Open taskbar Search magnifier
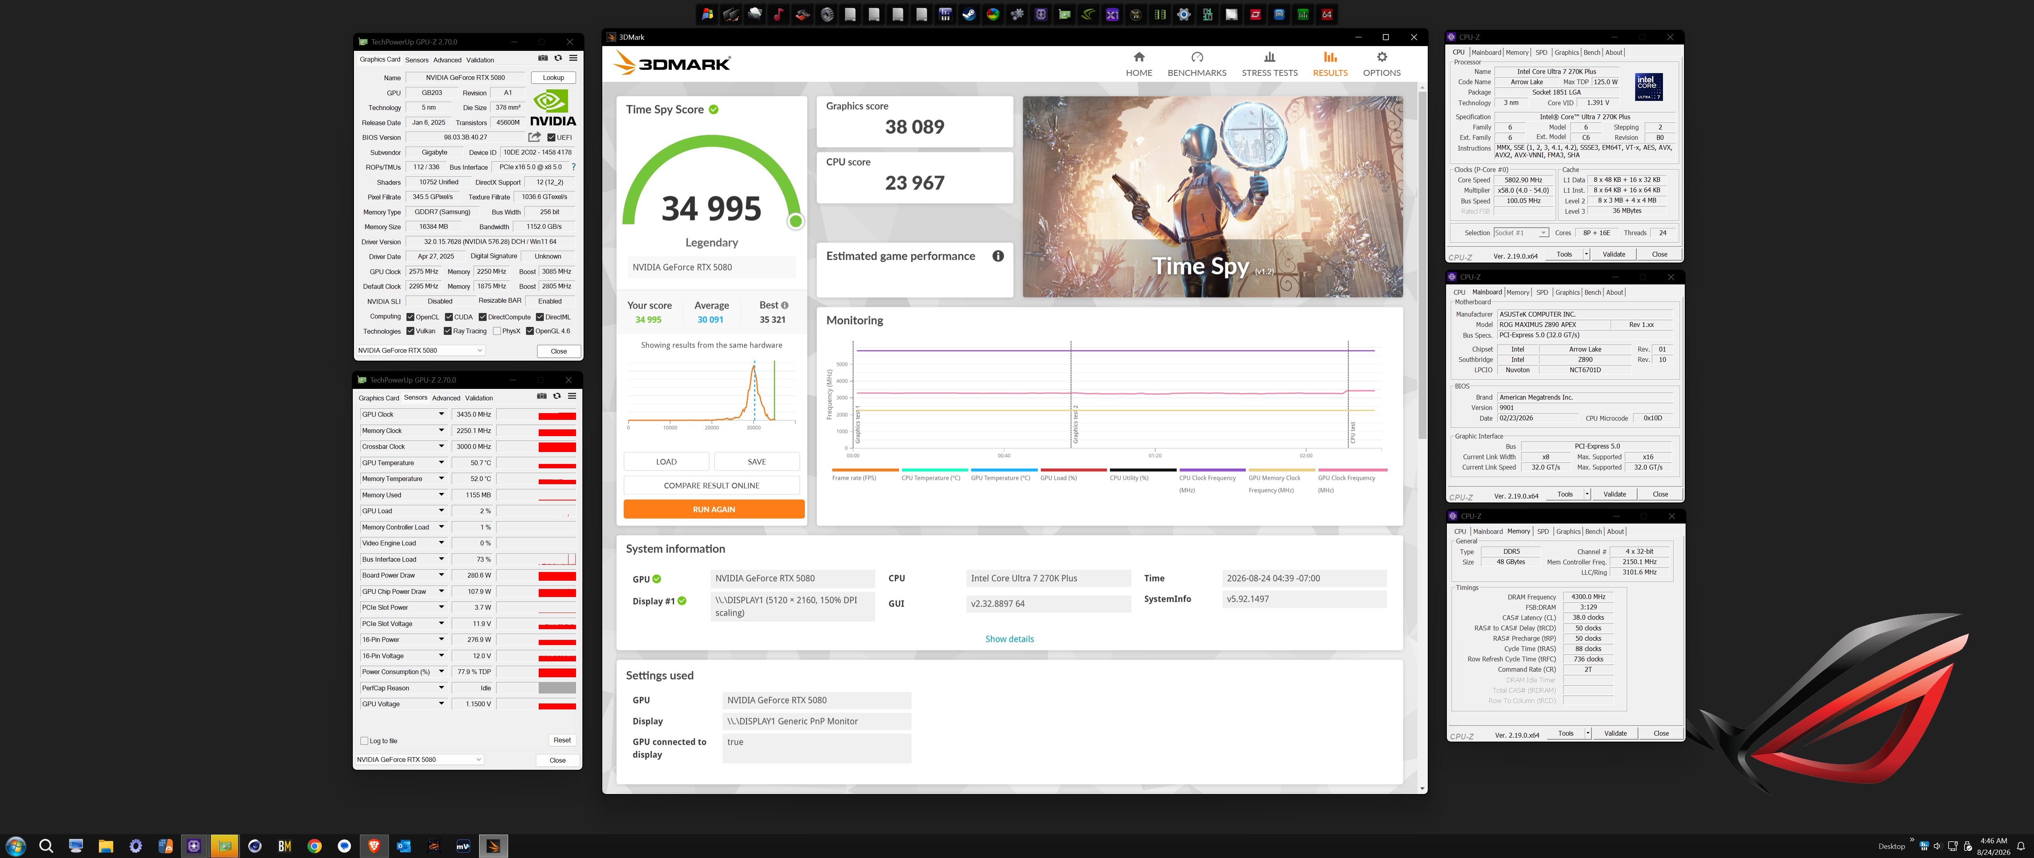The width and height of the screenshot is (2034, 858). (46, 846)
